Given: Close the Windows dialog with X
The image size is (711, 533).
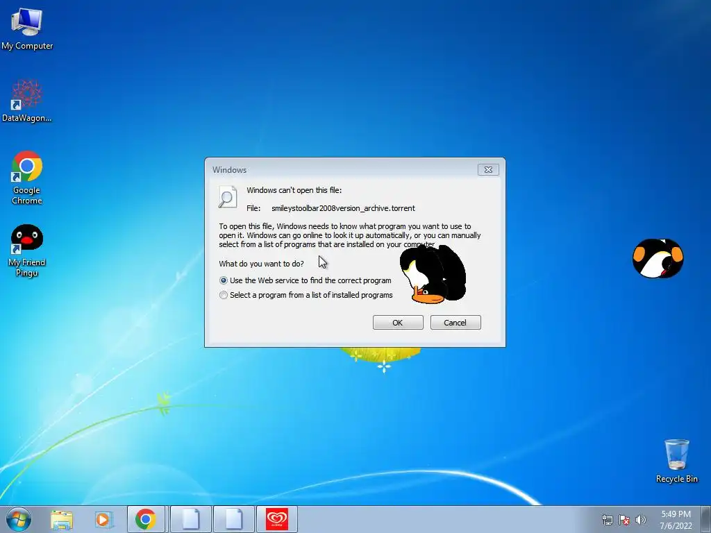Looking at the screenshot, I should click(x=488, y=169).
